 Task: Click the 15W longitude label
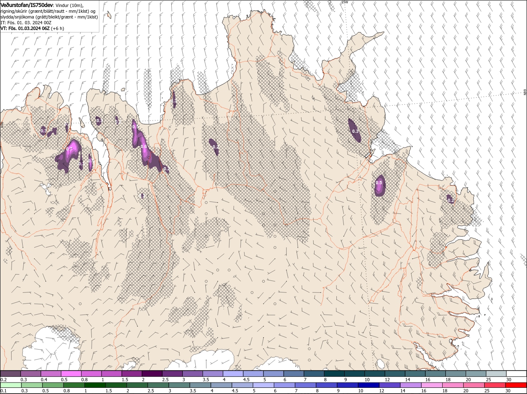(345, 2)
